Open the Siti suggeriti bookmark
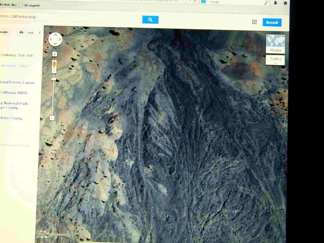The image size is (324, 243). point(29,5)
